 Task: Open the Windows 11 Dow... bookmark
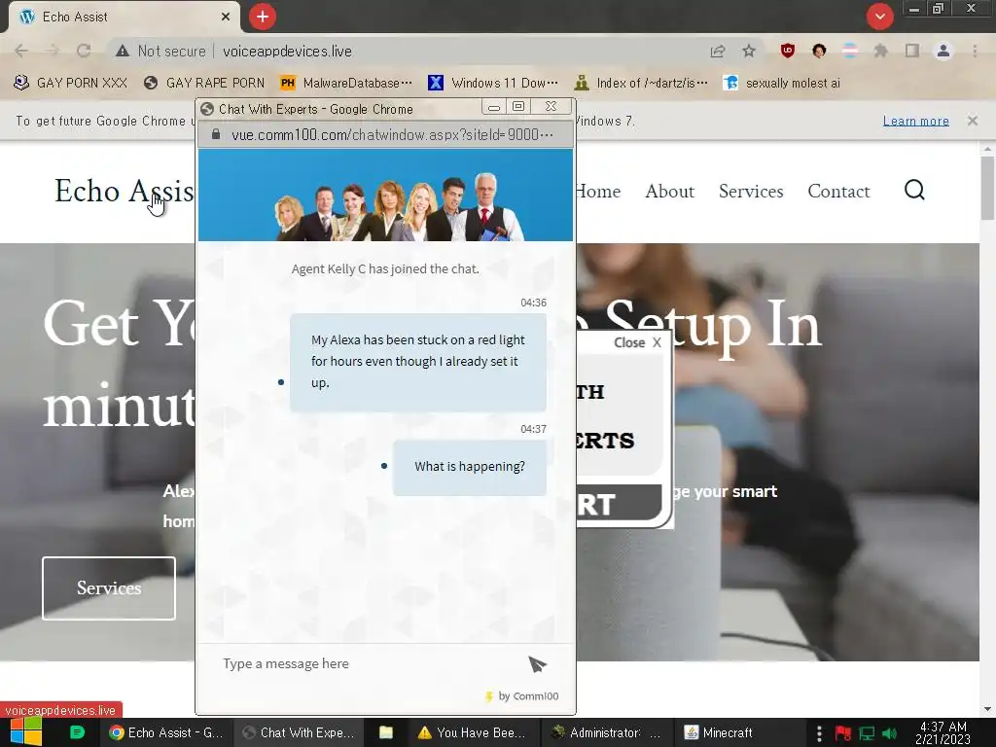493,83
